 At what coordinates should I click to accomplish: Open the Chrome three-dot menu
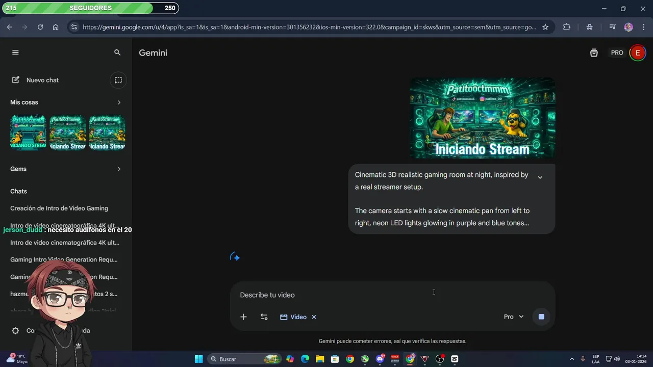tap(643, 27)
